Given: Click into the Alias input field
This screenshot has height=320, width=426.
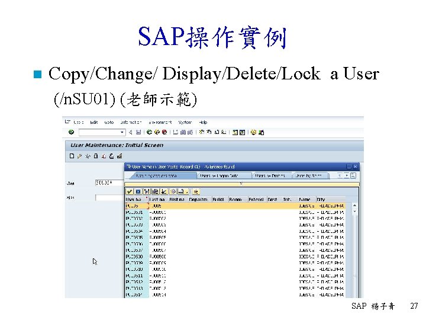Looking at the screenshot, I should [x=109, y=197].
